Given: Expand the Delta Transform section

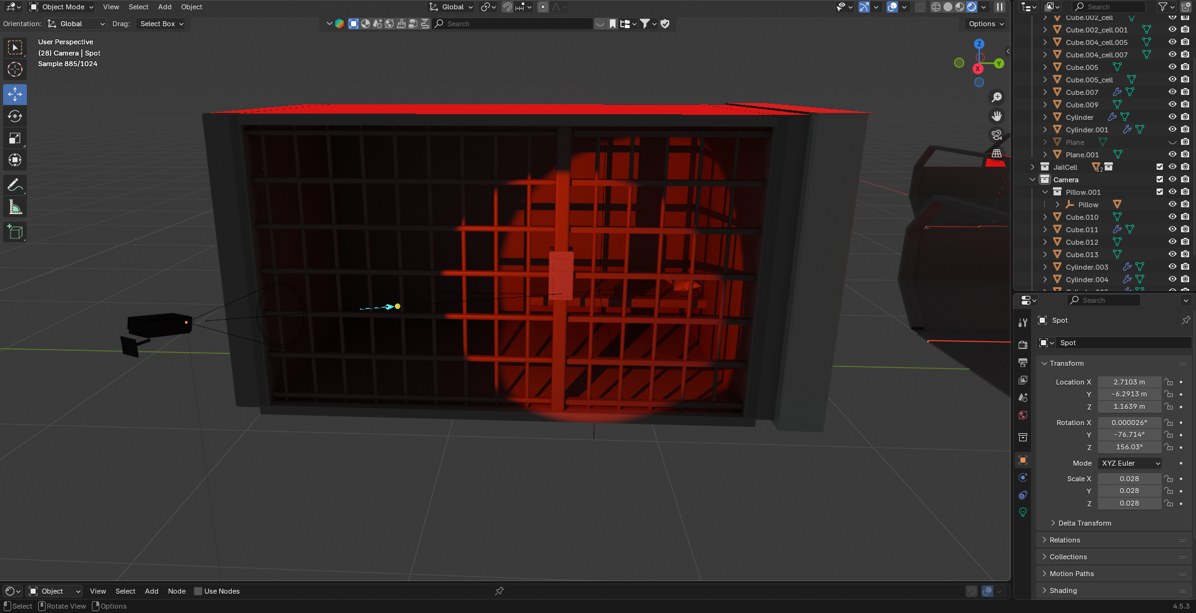Looking at the screenshot, I should click(x=1084, y=523).
